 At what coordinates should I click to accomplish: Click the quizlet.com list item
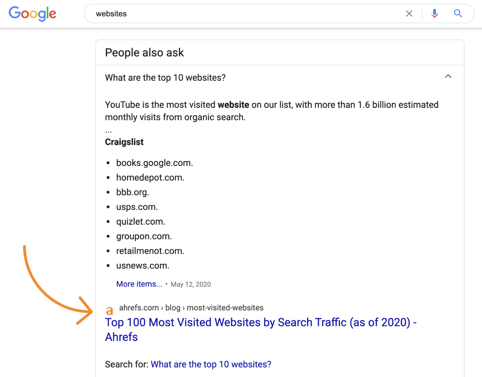[141, 221]
